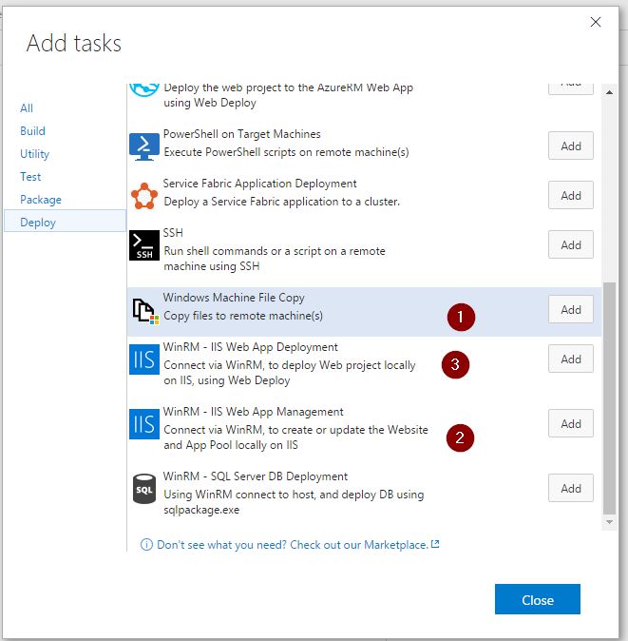The height and width of the screenshot is (641, 628).
Task: Add the SSH task
Action: [x=570, y=244]
